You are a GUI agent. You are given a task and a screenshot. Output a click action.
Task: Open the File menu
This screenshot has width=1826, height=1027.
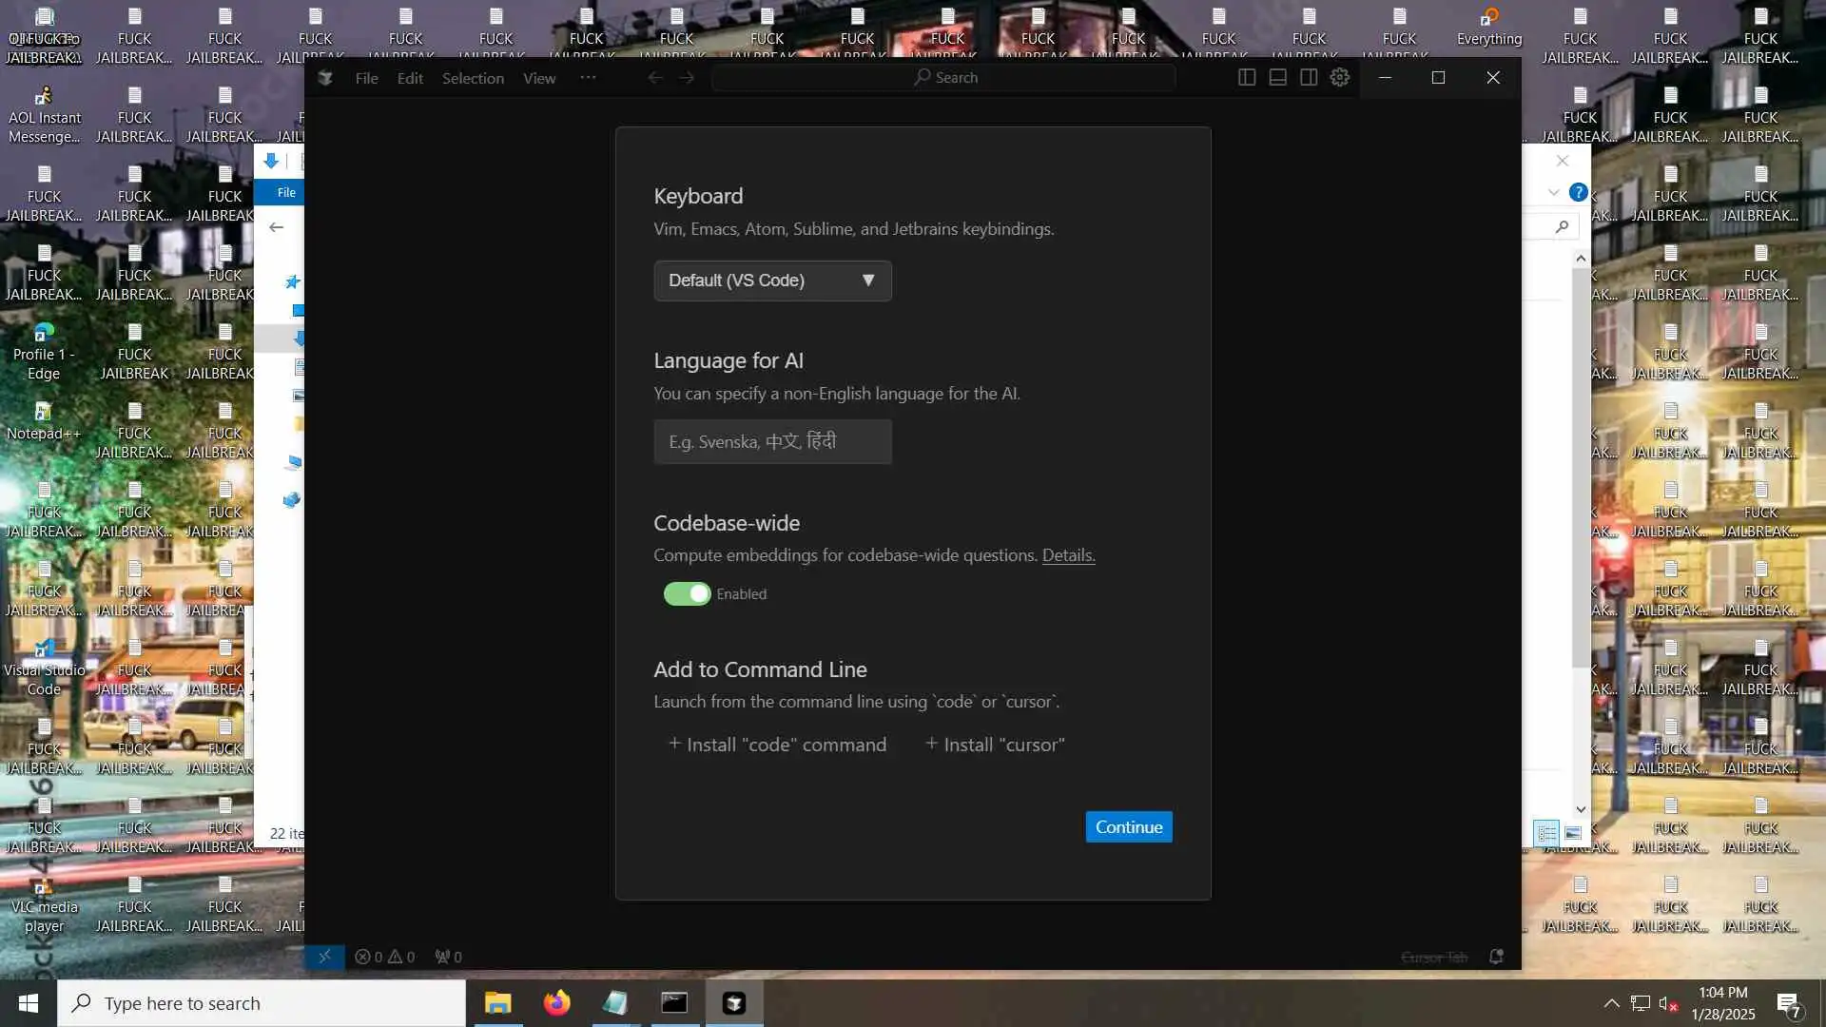[366, 78]
